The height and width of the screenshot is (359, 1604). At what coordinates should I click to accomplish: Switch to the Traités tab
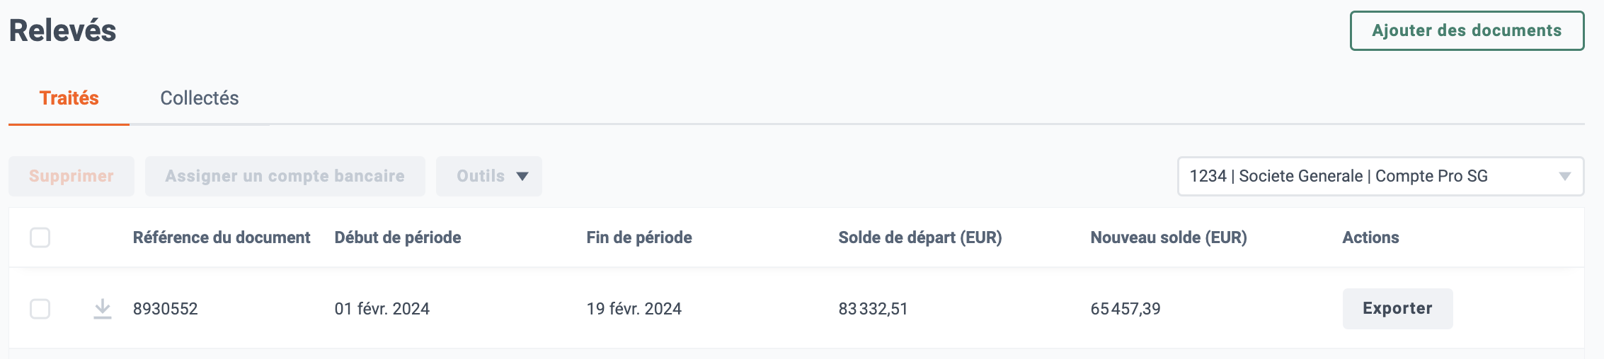tap(69, 98)
